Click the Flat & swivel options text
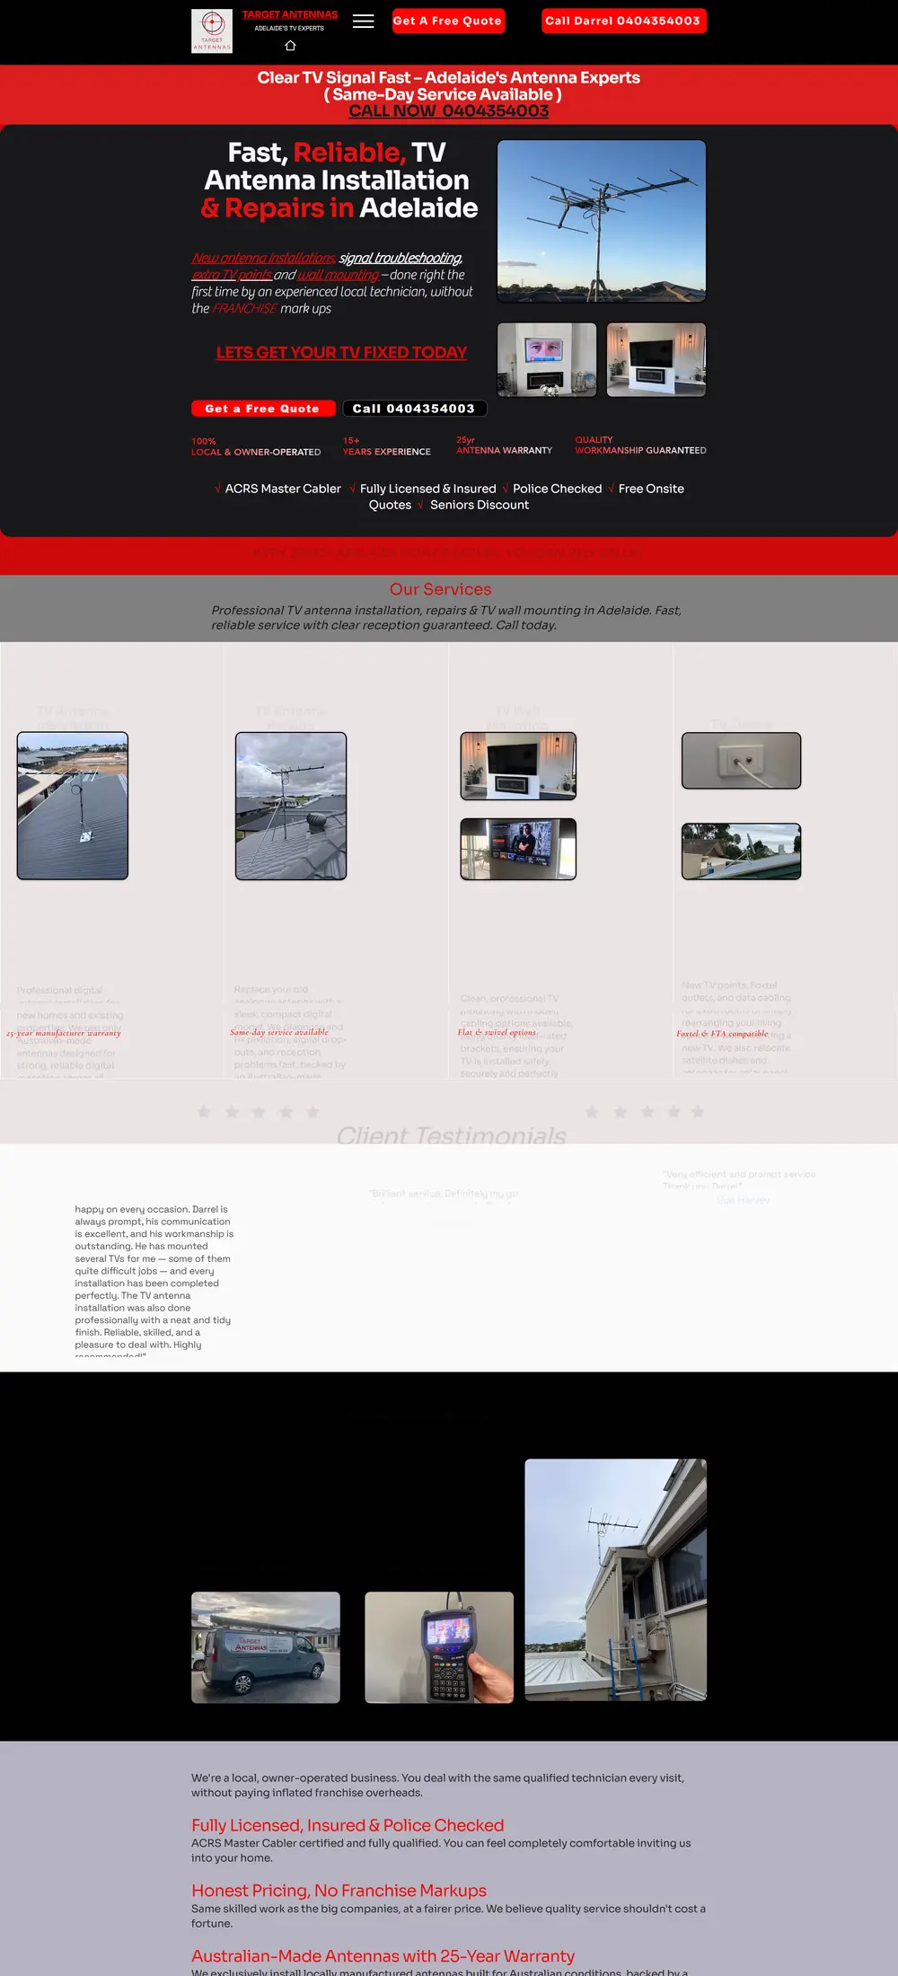This screenshot has height=1976, width=898. pyautogui.click(x=497, y=1032)
